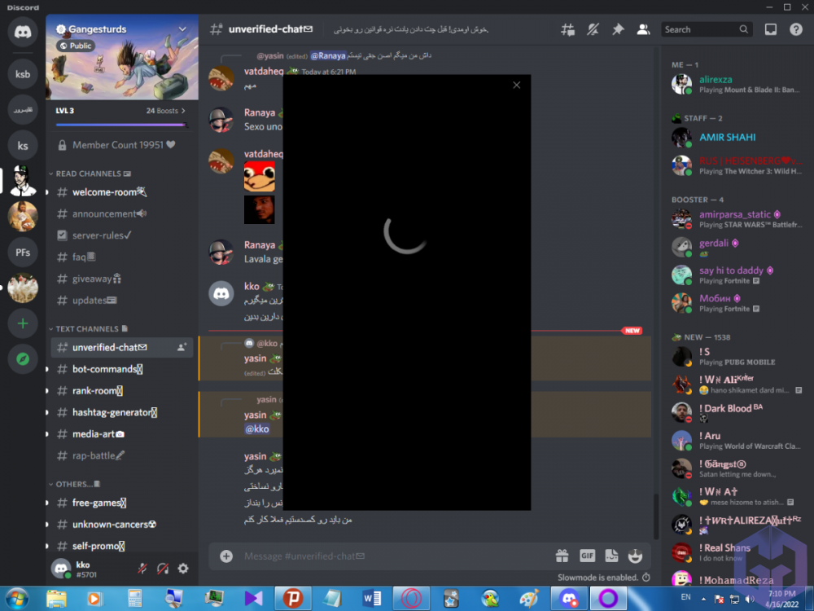This screenshot has width=814, height=611.
Task: Click Explore Public Servers compass icon
Action: [23, 358]
